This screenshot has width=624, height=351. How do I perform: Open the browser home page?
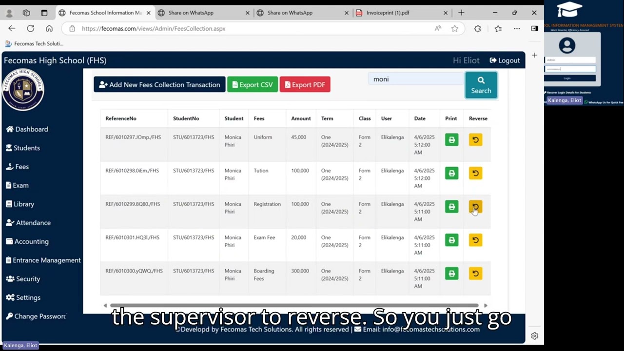(x=49, y=28)
